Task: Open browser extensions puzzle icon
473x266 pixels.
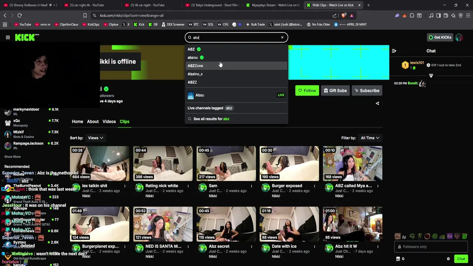Action: (412, 16)
